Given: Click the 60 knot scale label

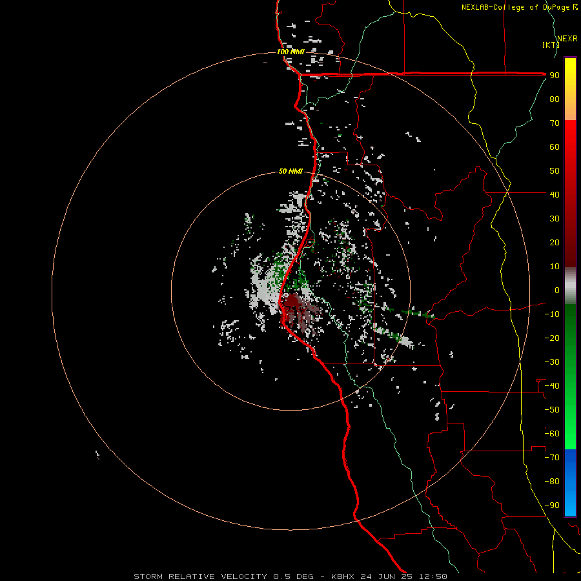Looking at the screenshot, I should pos(555,147).
